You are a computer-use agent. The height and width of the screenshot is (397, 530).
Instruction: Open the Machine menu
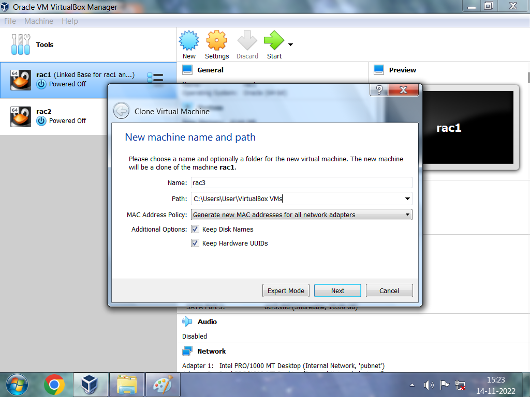coord(38,21)
